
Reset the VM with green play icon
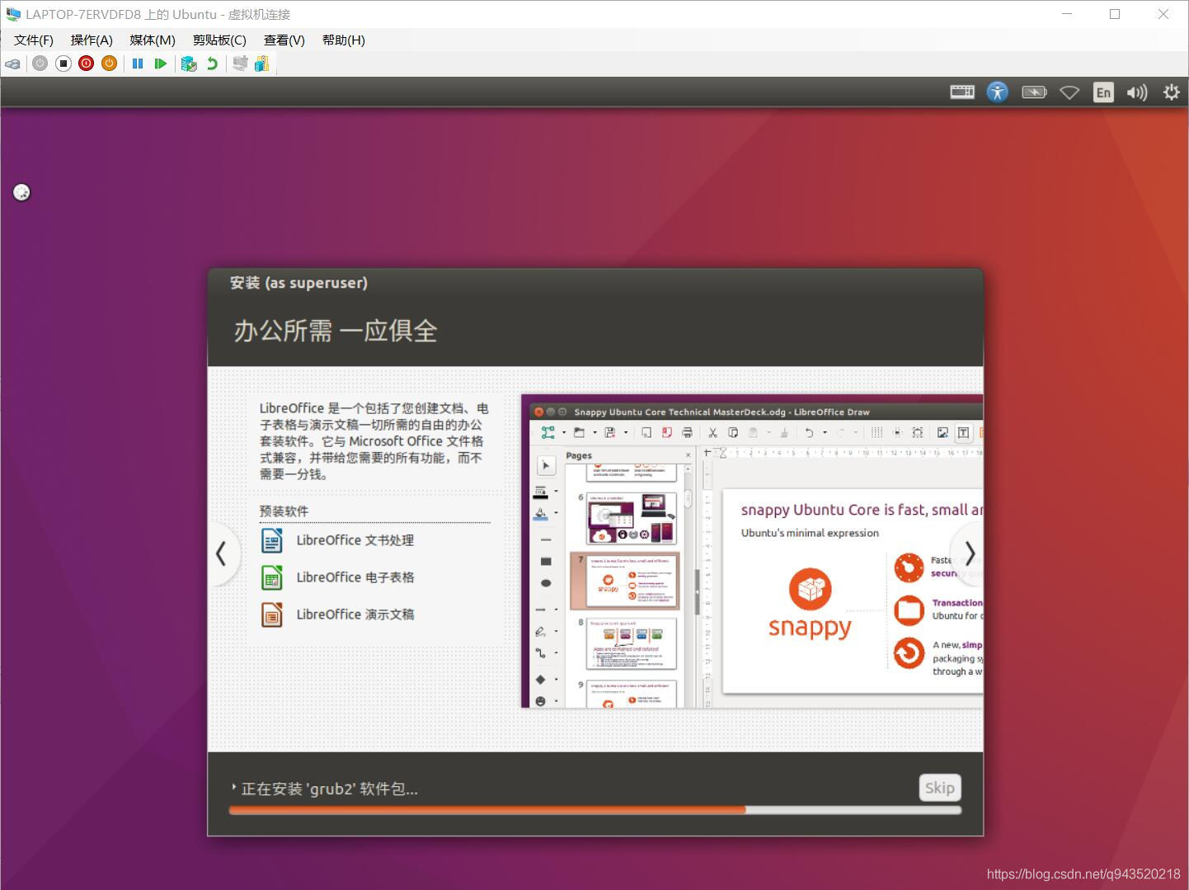click(161, 64)
